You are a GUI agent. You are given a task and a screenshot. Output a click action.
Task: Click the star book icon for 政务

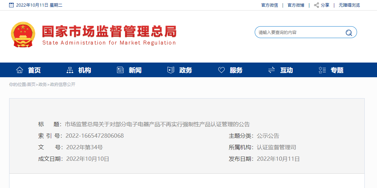pos(171,70)
